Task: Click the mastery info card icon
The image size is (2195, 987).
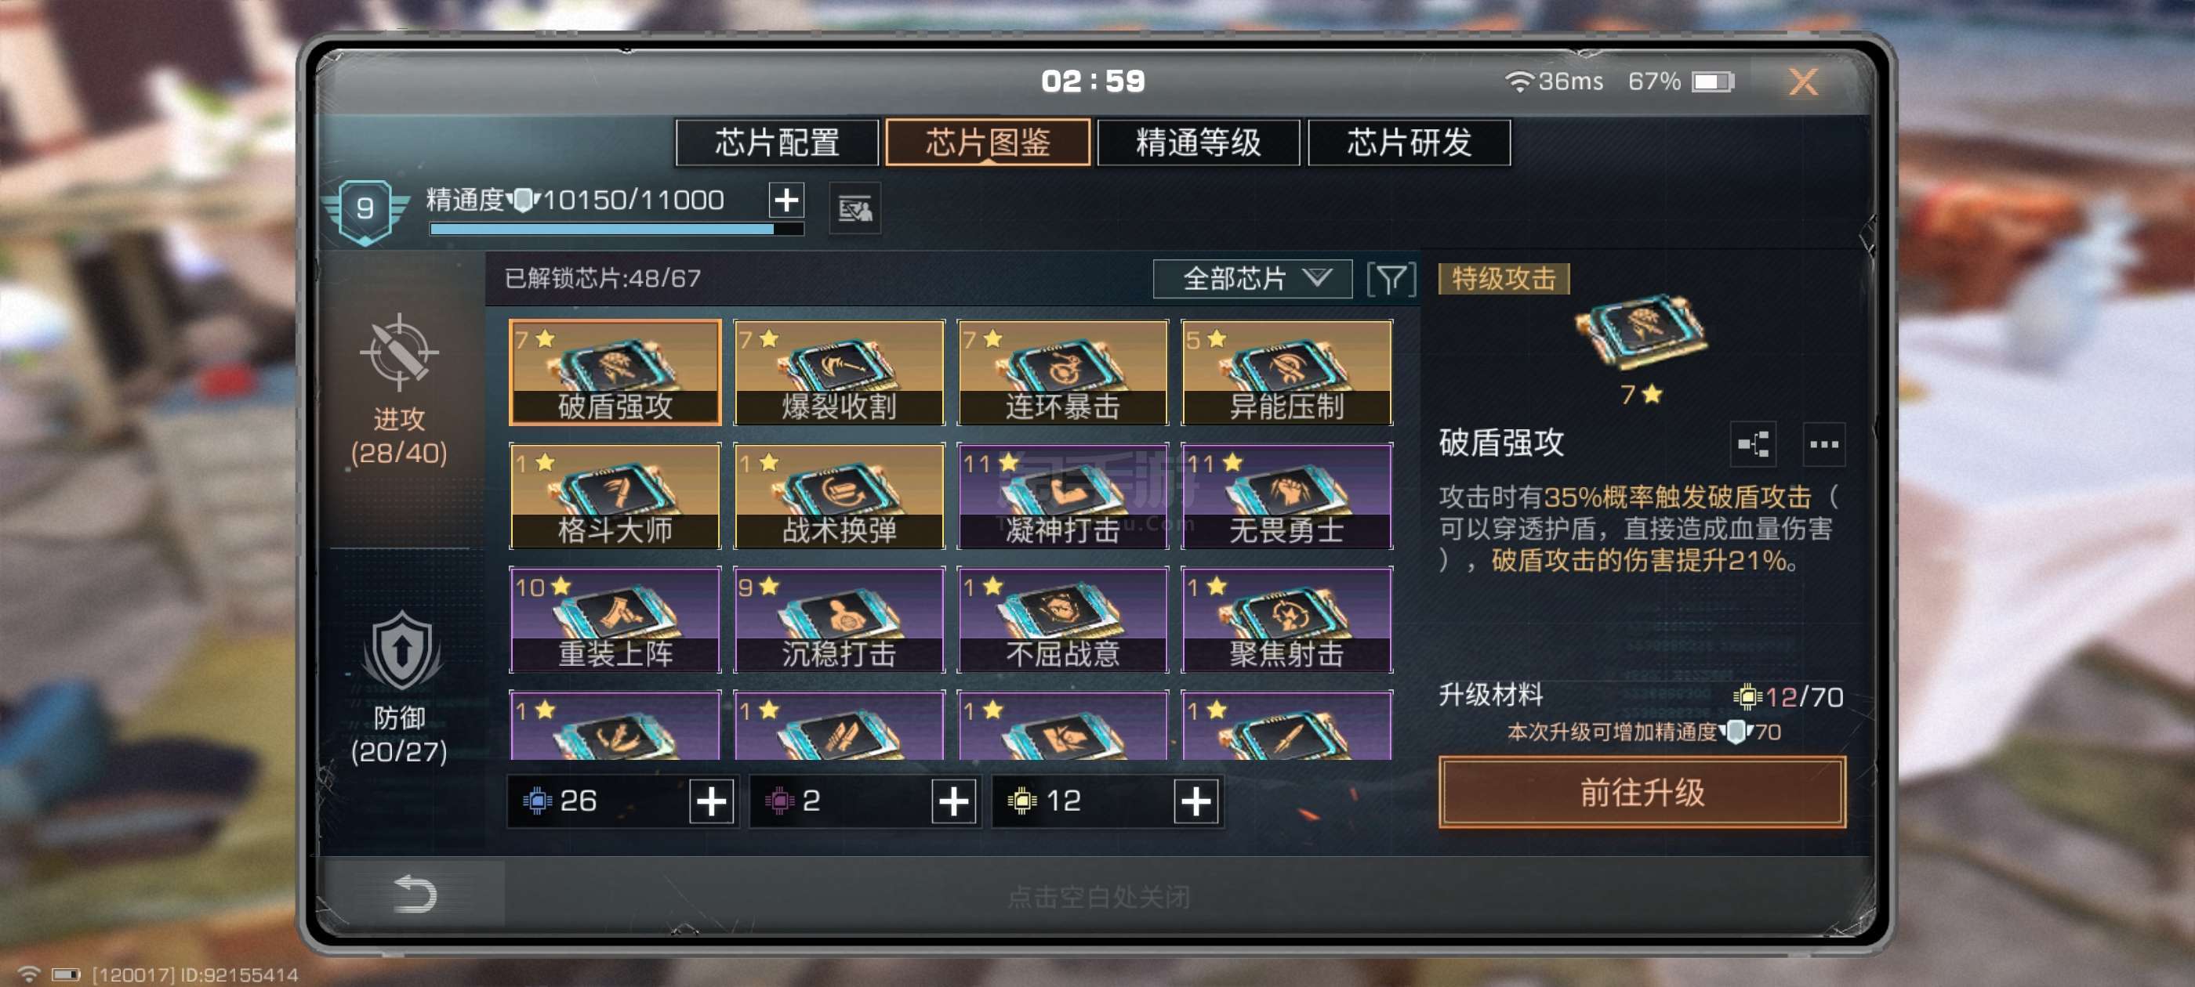Action: click(x=854, y=208)
